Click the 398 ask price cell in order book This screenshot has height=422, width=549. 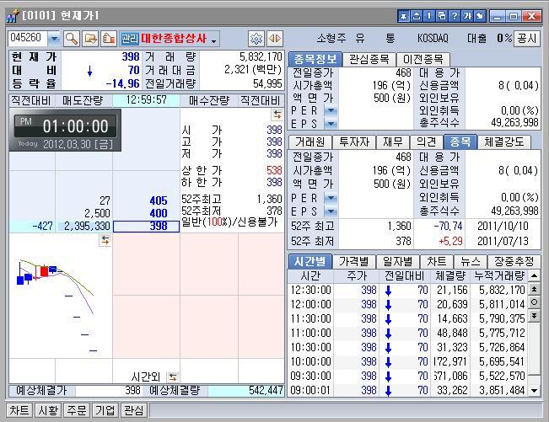[x=147, y=227]
